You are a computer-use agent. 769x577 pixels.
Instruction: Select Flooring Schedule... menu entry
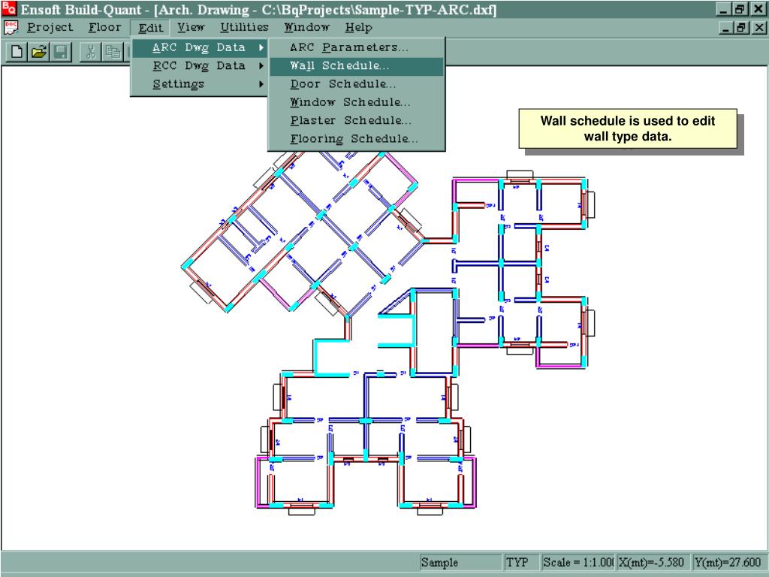coord(357,139)
